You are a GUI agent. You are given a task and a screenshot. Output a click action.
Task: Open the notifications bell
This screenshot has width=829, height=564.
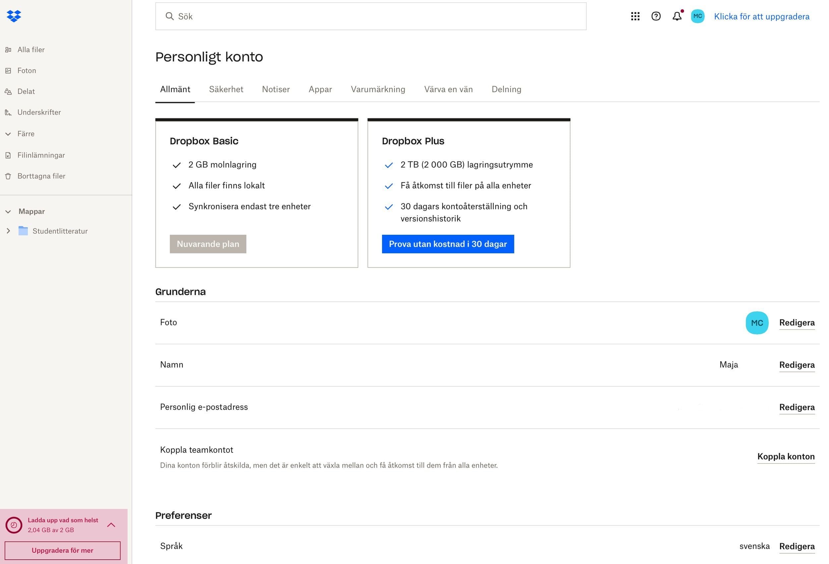(x=677, y=16)
